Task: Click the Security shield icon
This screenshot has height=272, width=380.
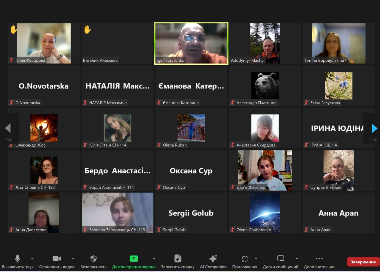Action: 94,259
